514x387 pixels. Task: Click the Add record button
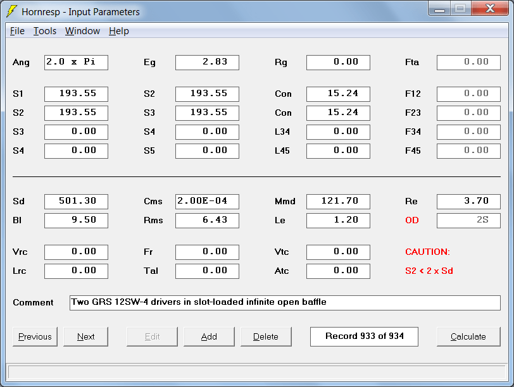pos(209,336)
